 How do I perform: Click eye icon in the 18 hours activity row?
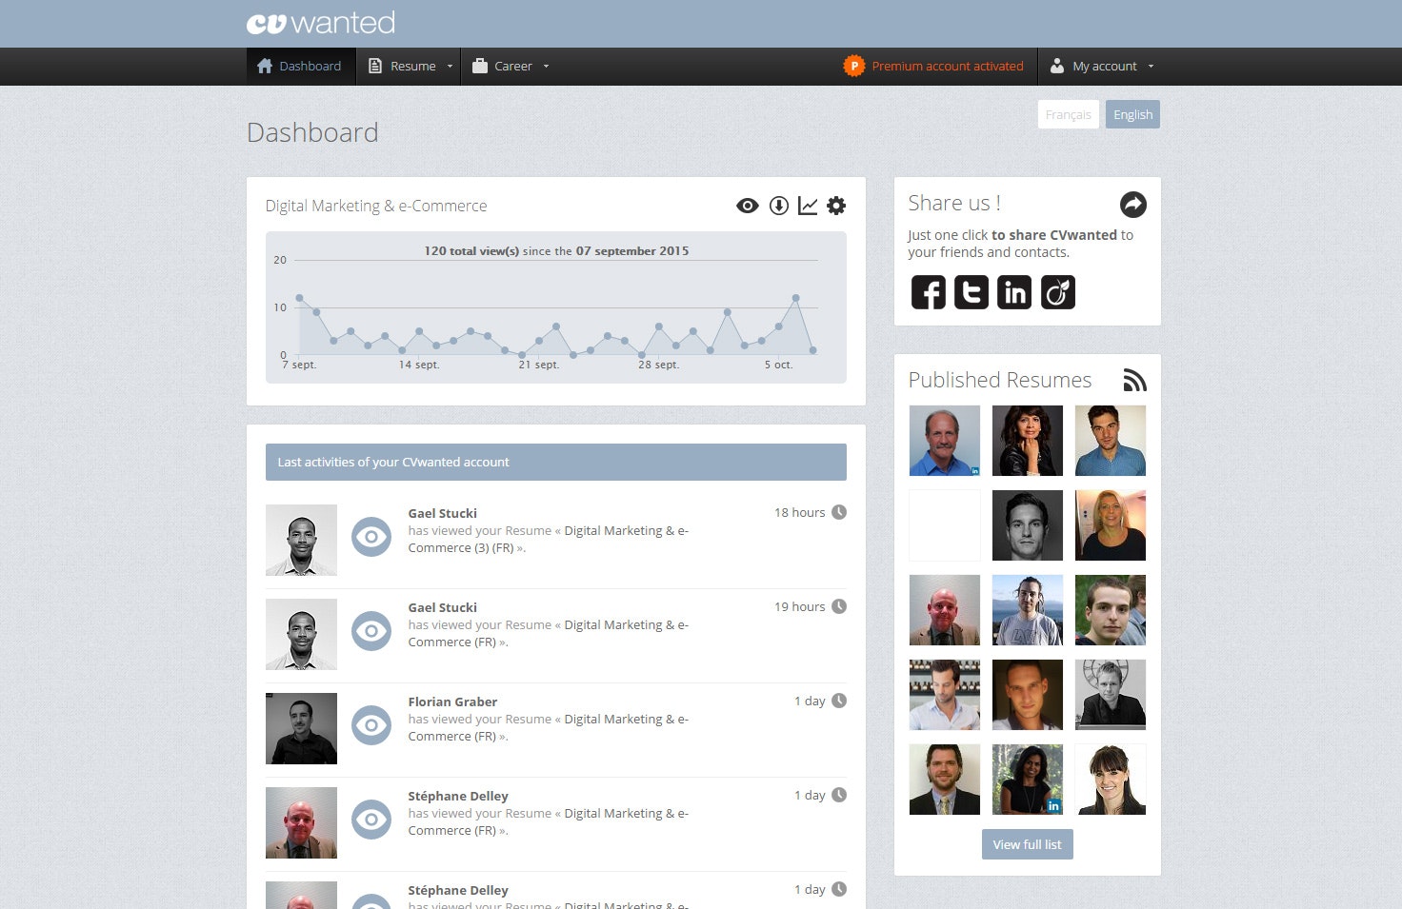[x=371, y=537]
